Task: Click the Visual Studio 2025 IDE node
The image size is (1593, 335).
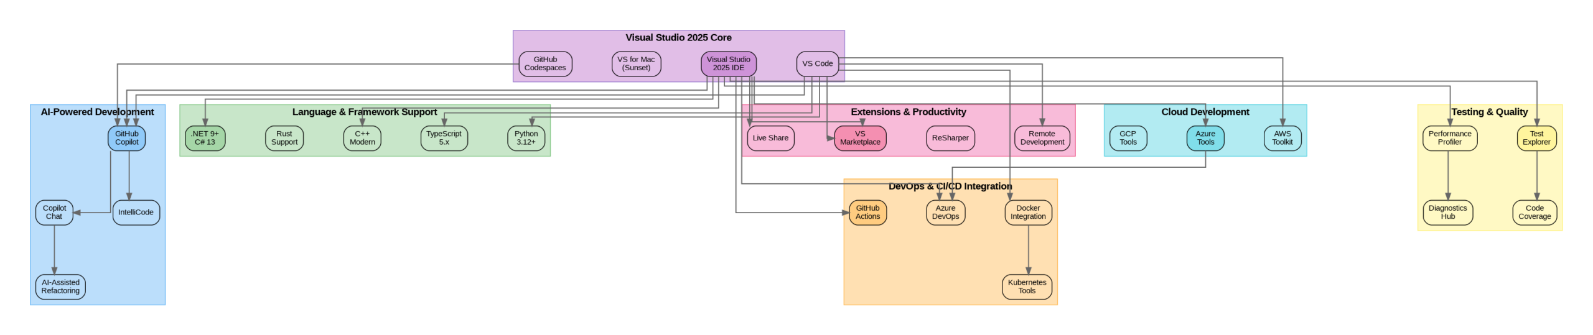Action: tap(728, 64)
